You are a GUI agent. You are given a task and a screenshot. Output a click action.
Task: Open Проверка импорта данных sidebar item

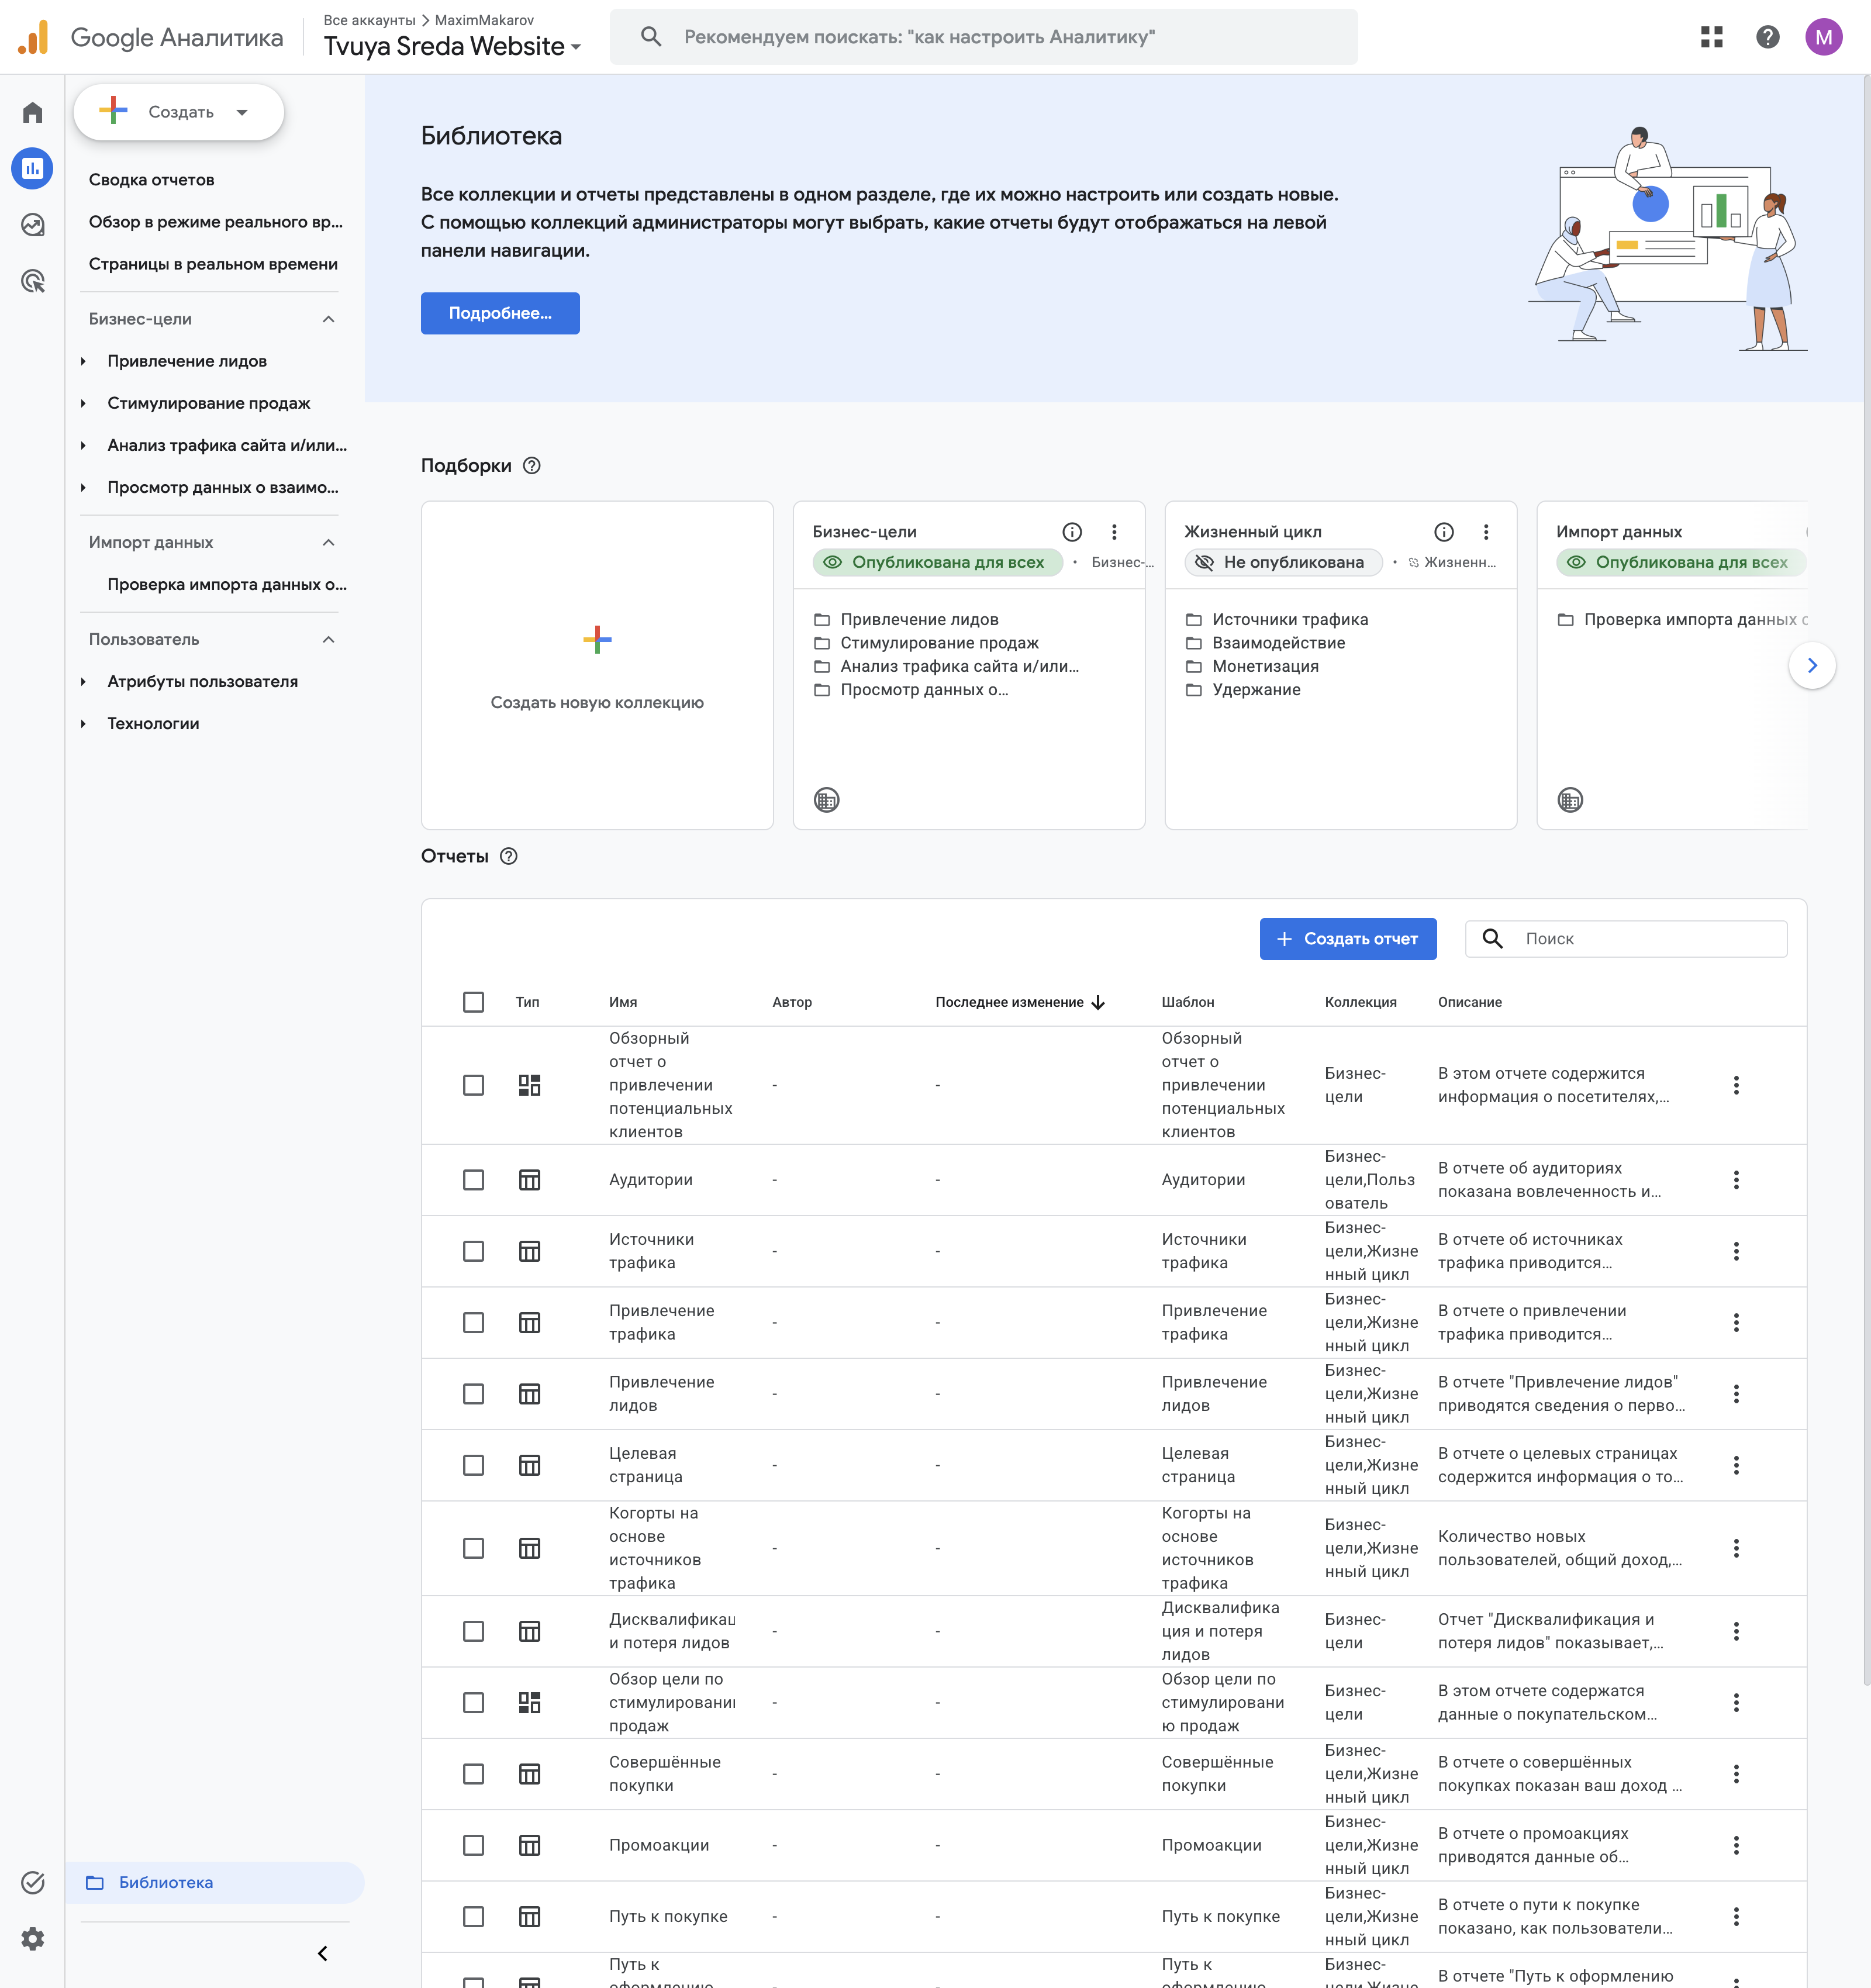pyautogui.click(x=227, y=584)
